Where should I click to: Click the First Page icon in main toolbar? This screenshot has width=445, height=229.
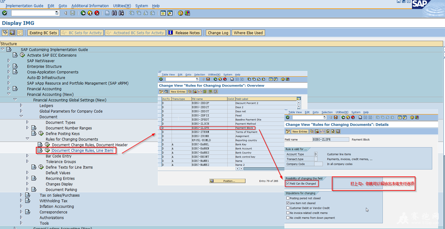(x=132, y=13)
